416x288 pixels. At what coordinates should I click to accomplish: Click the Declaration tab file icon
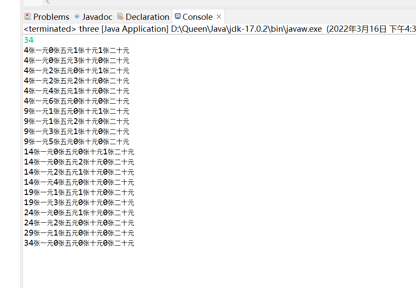point(120,16)
